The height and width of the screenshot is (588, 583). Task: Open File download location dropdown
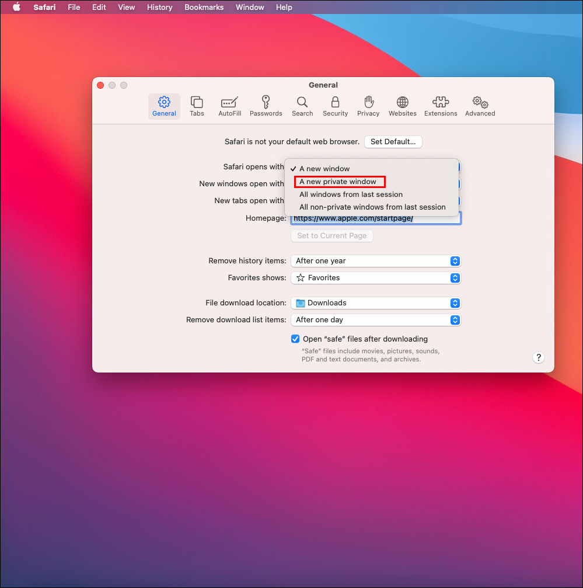[x=376, y=303]
